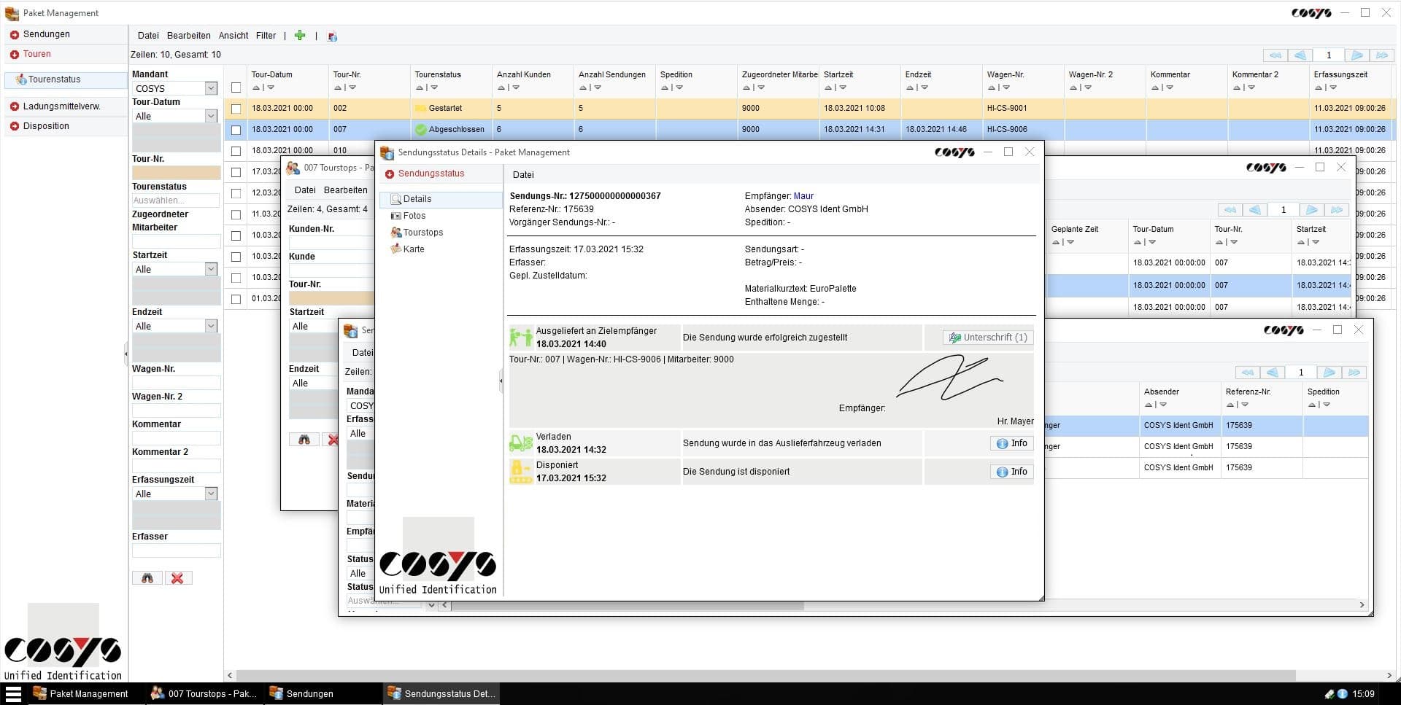Open Tourstops in the Sendungsstatus details
Image resolution: width=1401 pixels, height=705 pixels.
pos(422,232)
